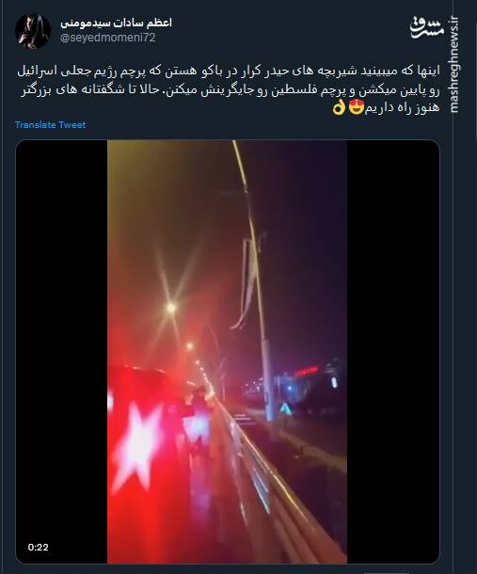Click the 0:22 video duration label
The height and width of the screenshot is (574, 477).
click(38, 547)
